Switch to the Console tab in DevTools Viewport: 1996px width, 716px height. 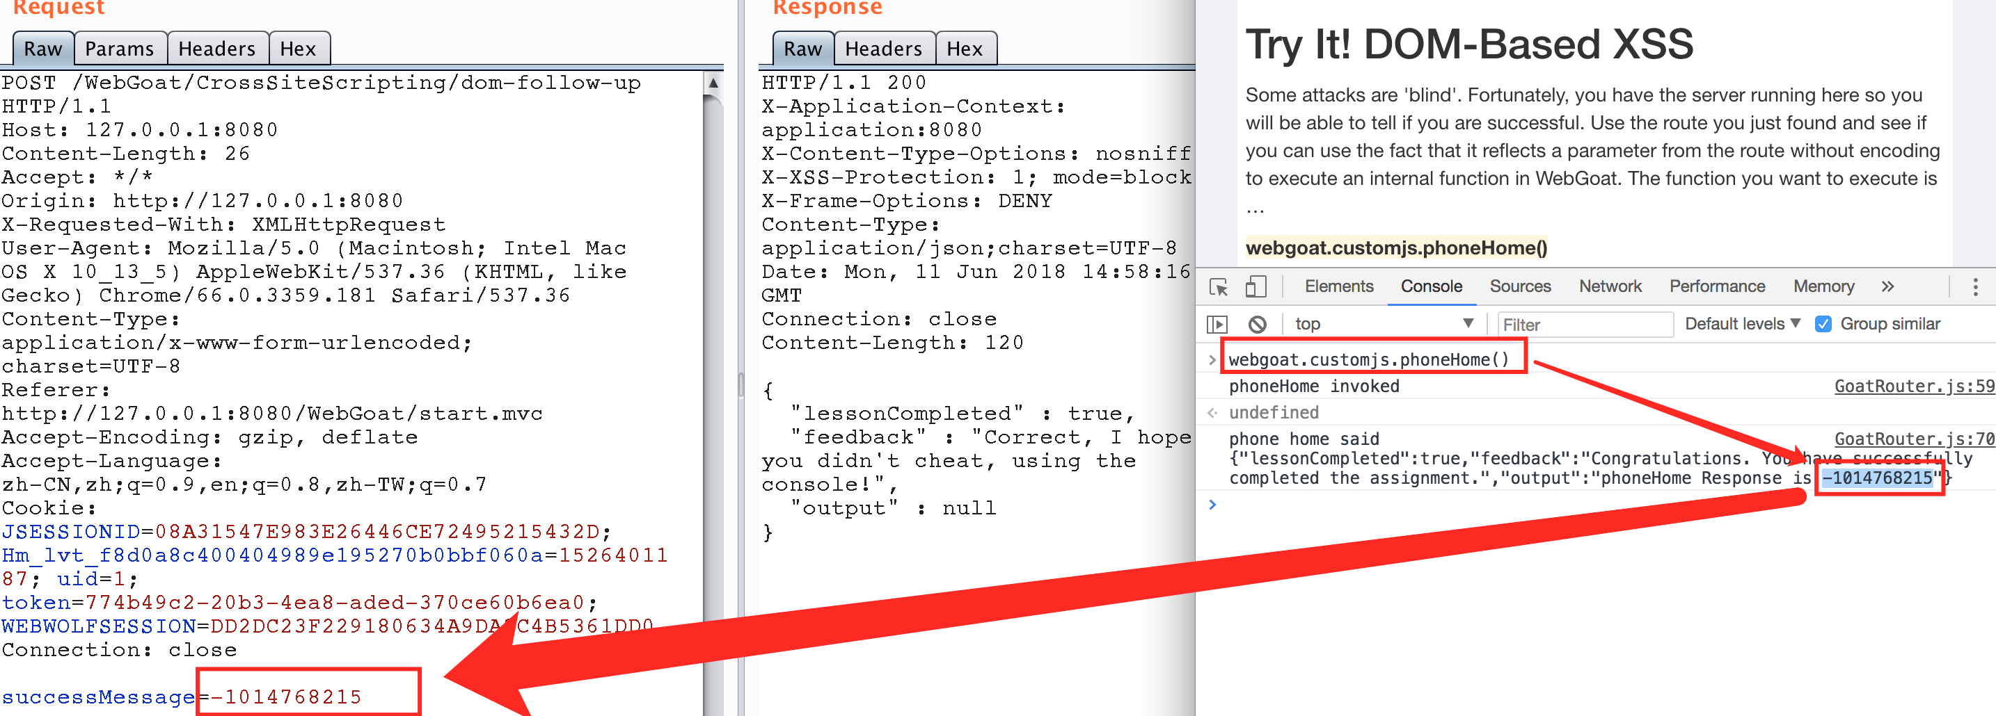point(1430,286)
